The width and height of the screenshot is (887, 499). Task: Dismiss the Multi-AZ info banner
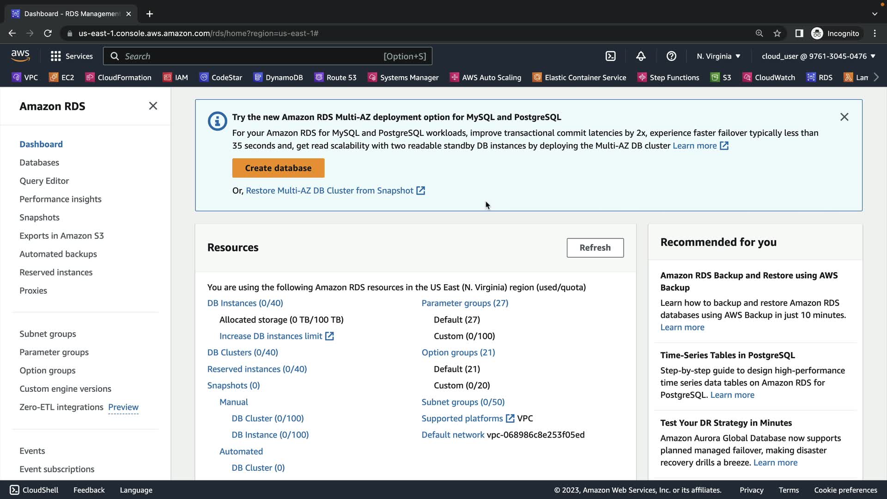pyautogui.click(x=844, y=117)
